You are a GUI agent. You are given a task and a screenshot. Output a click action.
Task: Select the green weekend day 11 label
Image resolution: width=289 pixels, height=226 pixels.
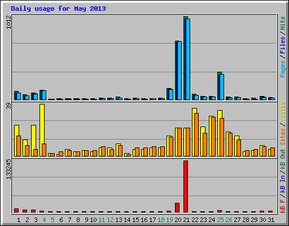(x=102, y=220)
